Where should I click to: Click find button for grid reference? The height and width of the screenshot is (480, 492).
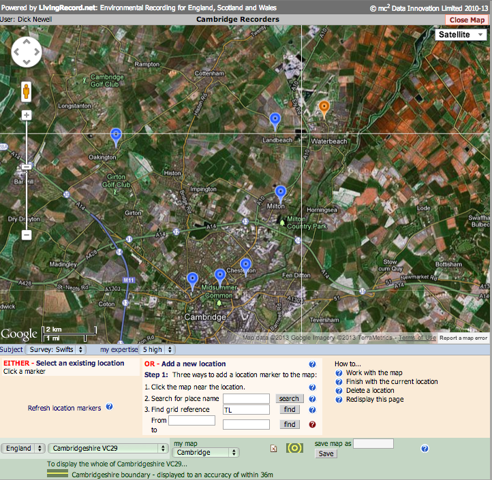tap(290, 409)
